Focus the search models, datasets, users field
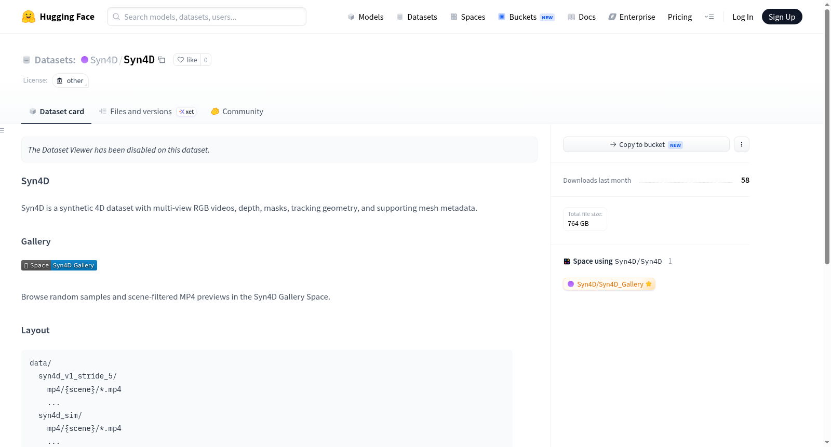This screenshot has width=831, height=447. tap(207, 17)
